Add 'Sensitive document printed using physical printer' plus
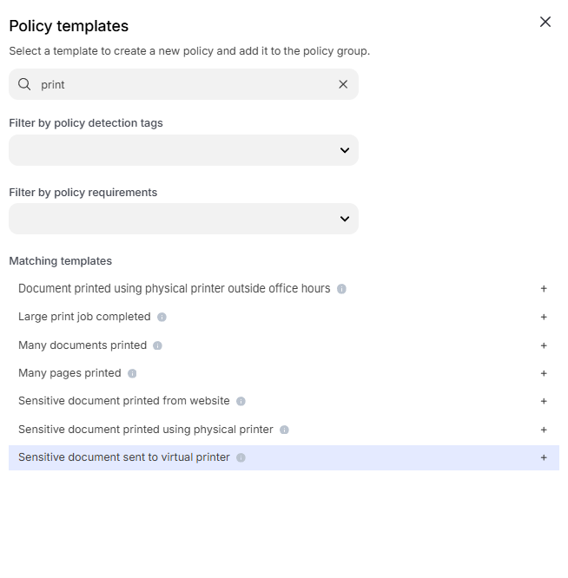Viewport: 568px width, 578px height. [x=544, y=430]
